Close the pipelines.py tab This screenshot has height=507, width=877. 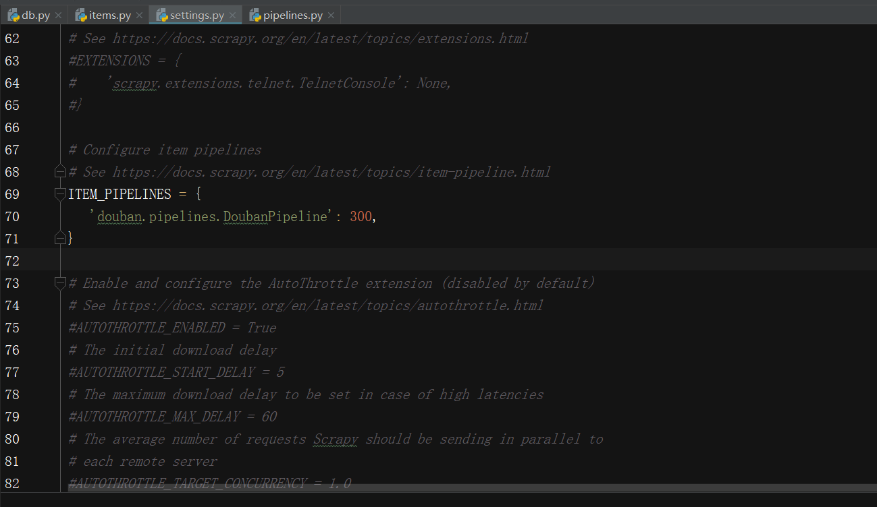(331, 16)
